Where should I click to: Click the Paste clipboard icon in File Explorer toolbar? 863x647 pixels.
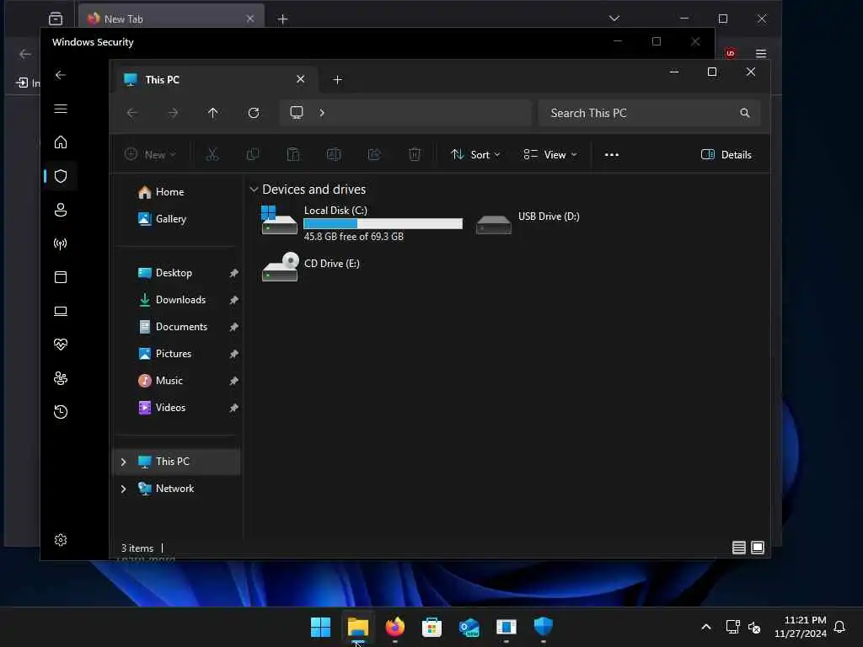click(x=293, y=155)
